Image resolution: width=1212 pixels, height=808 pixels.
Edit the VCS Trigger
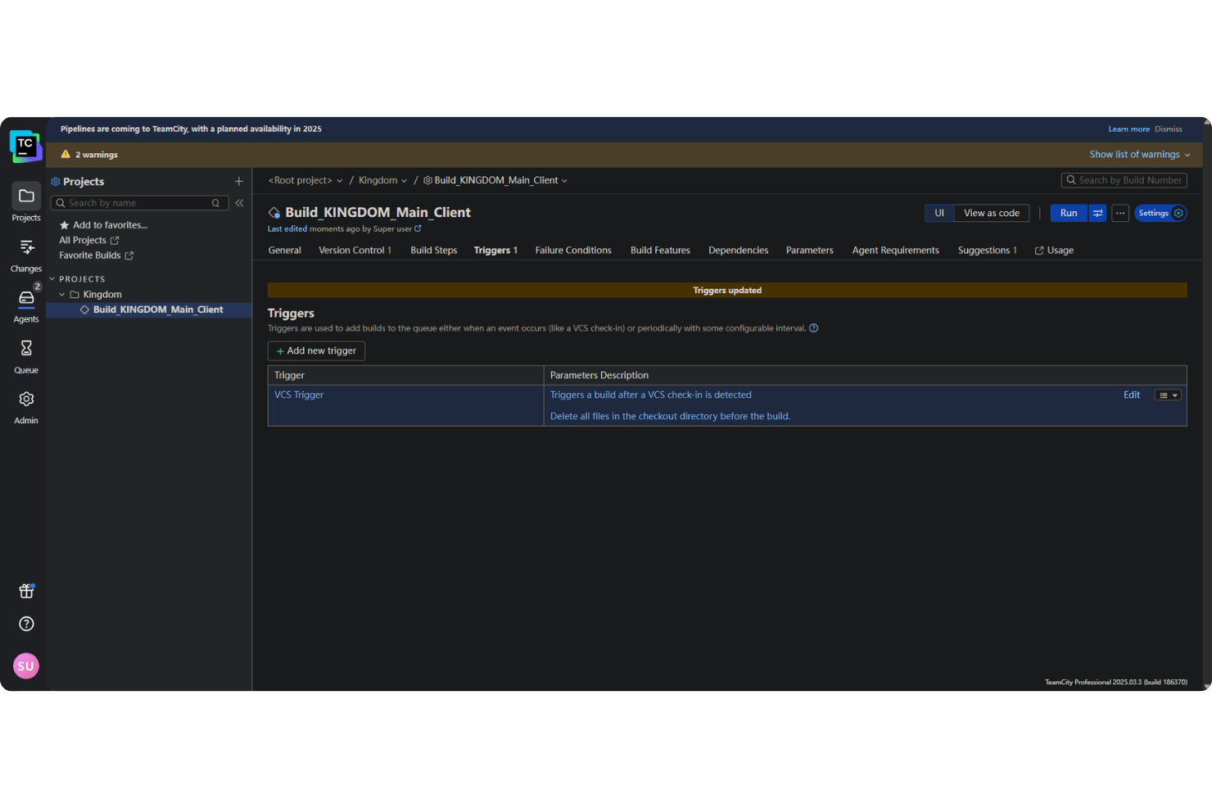click(1131, 395)
